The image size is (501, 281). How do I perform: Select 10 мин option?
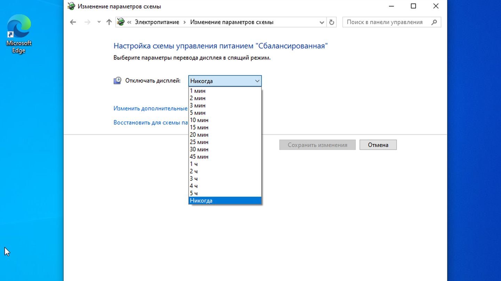click(225, 120)
